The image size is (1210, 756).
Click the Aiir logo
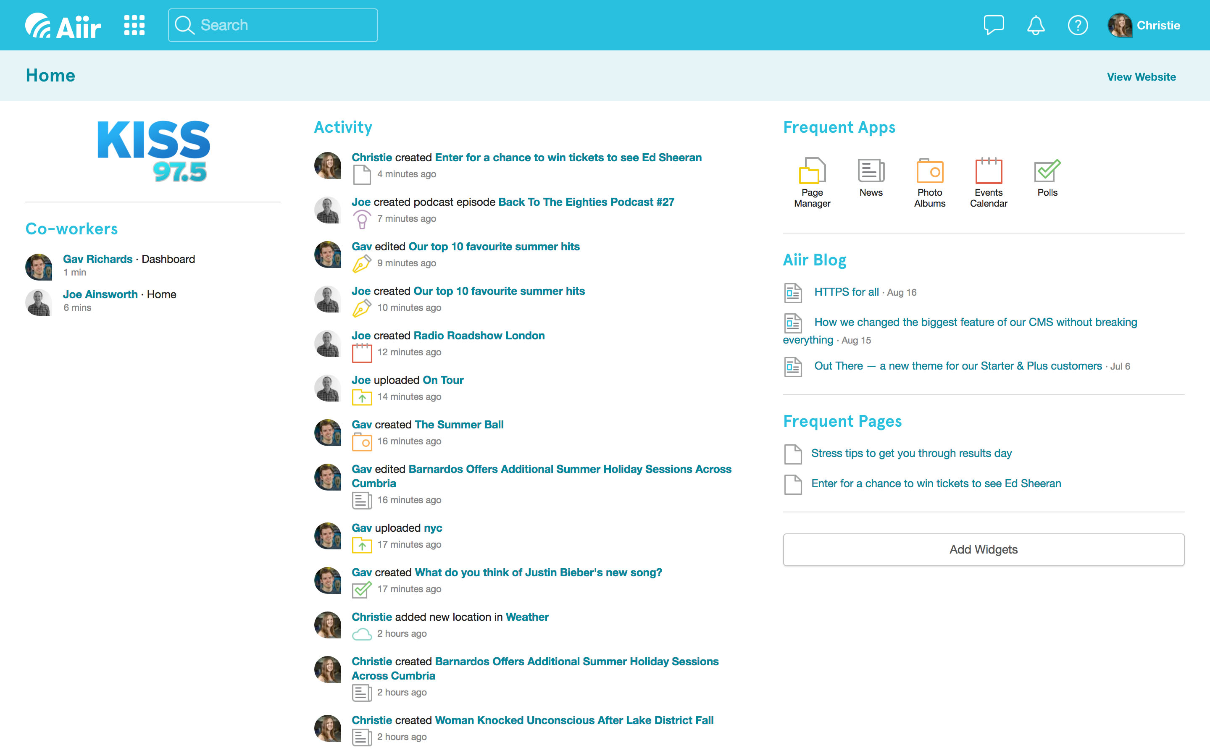[x=63, y=26]
